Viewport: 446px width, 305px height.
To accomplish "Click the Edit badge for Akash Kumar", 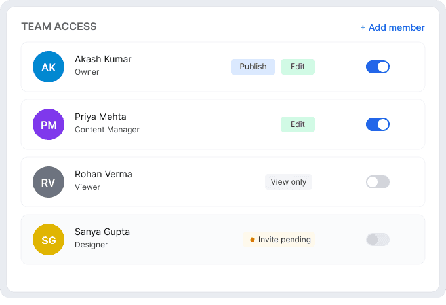I will [298, 67].
